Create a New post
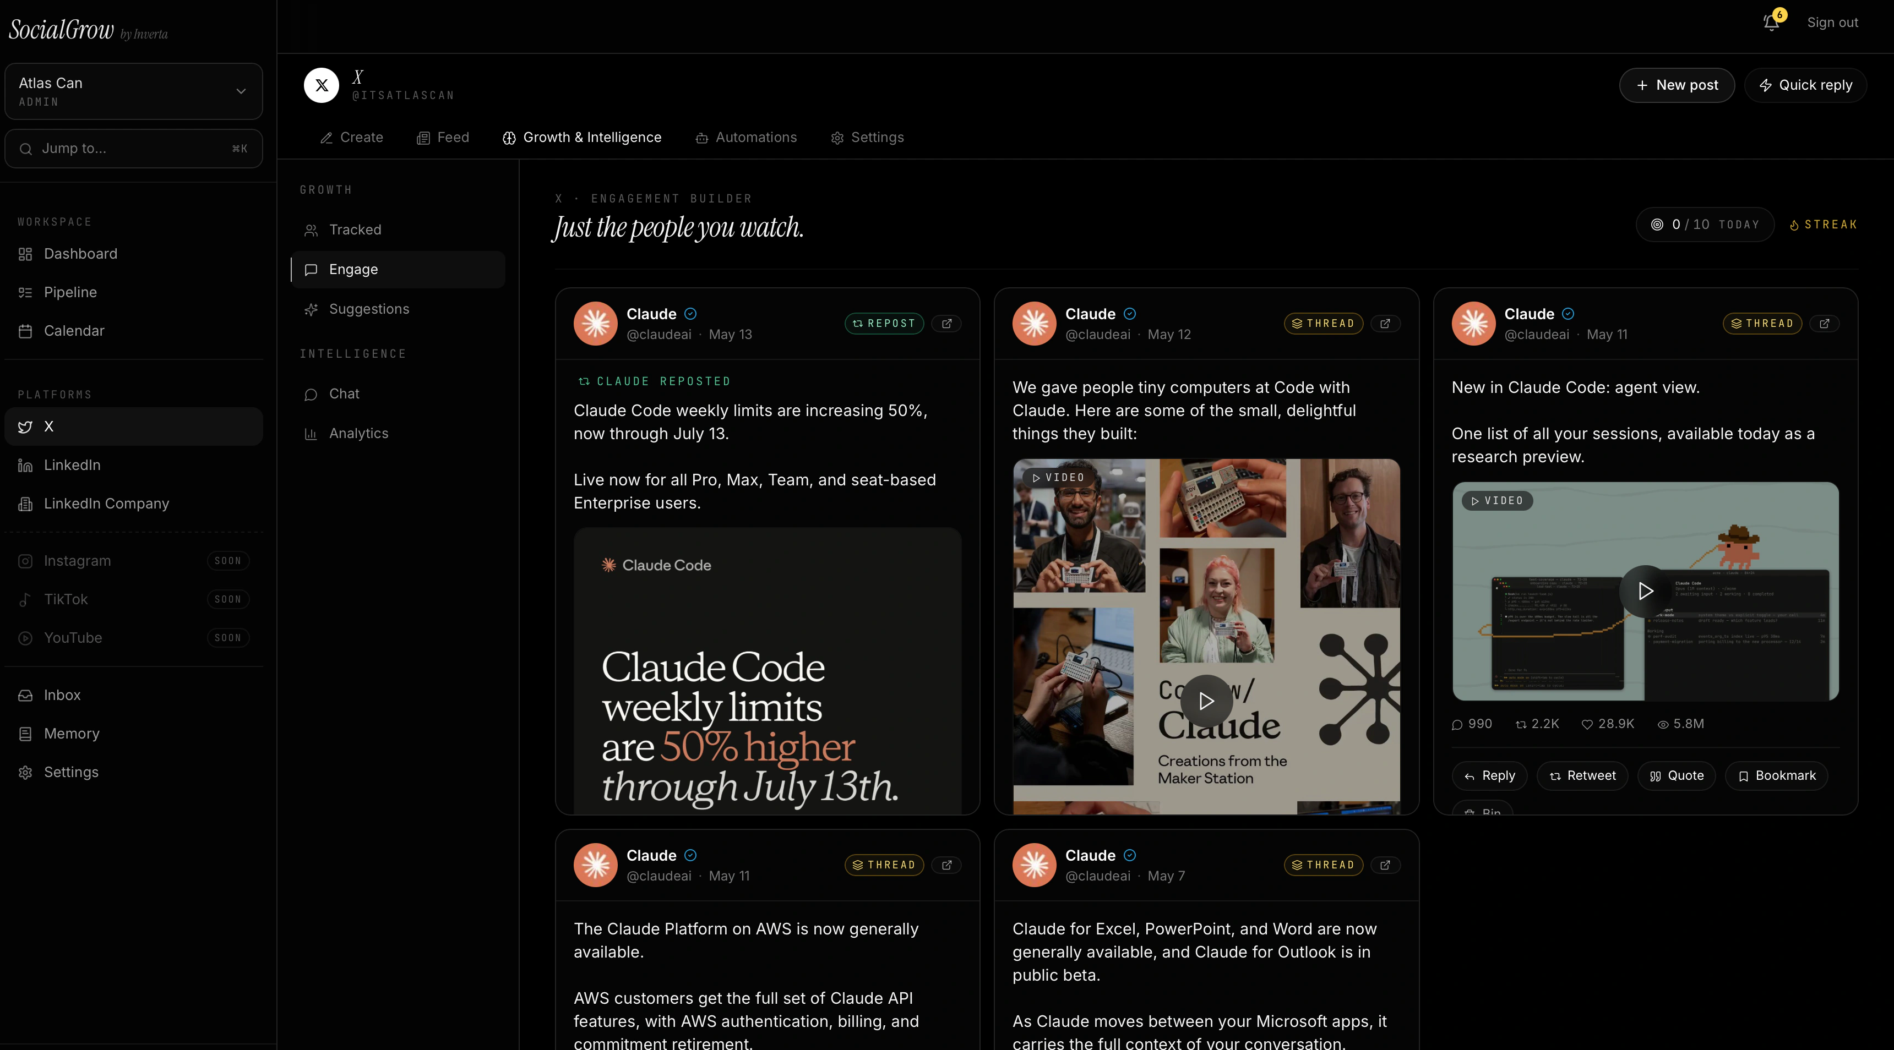 click(1677, 85)
